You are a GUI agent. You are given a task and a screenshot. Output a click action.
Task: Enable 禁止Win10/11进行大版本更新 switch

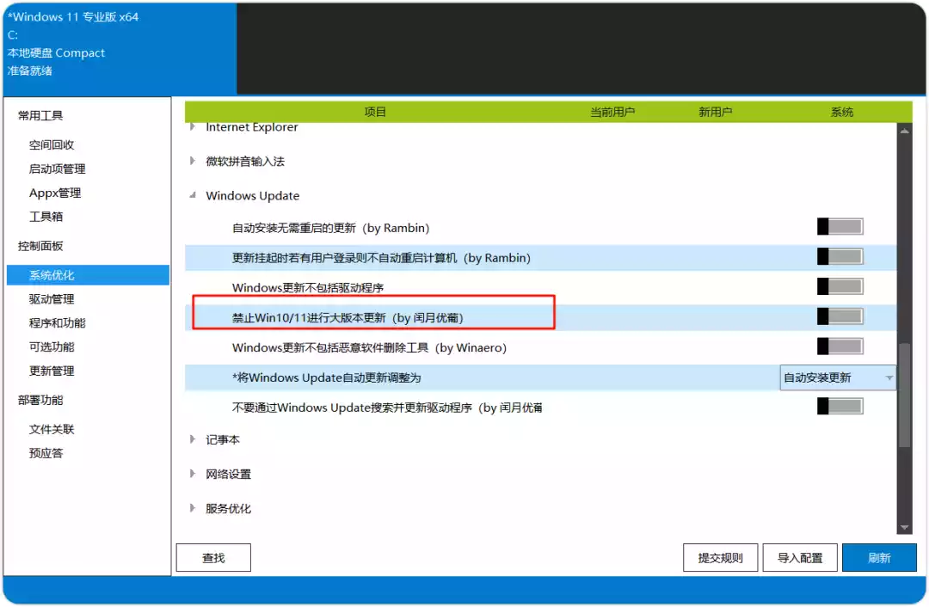840,316
